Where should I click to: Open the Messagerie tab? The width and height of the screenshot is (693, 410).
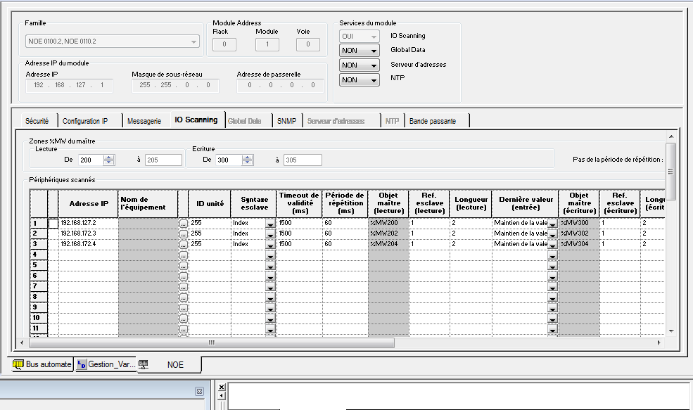(x=144, y=121)
